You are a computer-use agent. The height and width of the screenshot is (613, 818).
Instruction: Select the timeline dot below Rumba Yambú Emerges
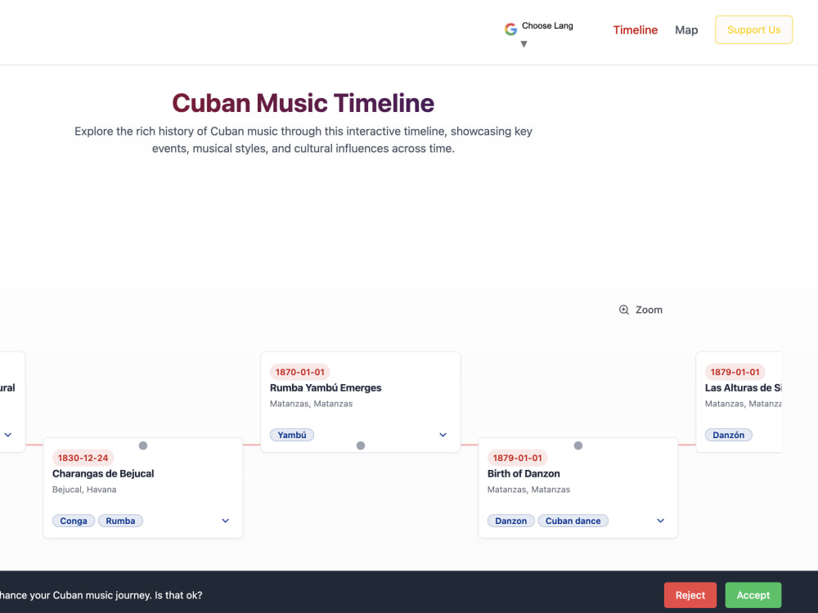361,445
